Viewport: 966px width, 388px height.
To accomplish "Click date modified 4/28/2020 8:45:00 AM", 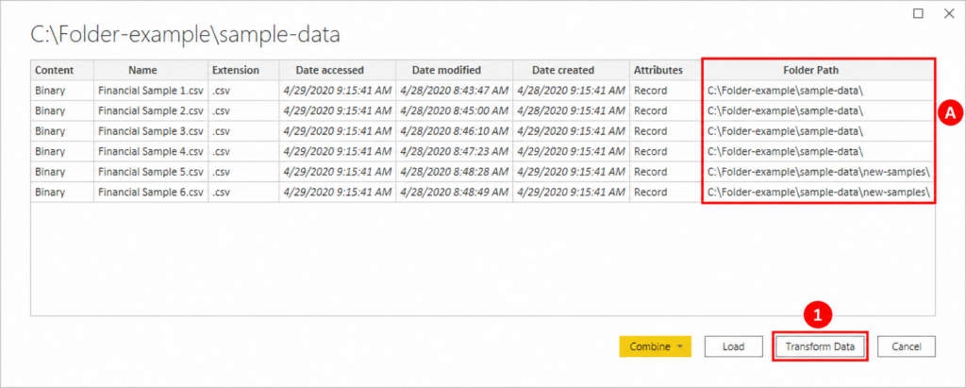I will pyautogui.click(x=454, y=111).
